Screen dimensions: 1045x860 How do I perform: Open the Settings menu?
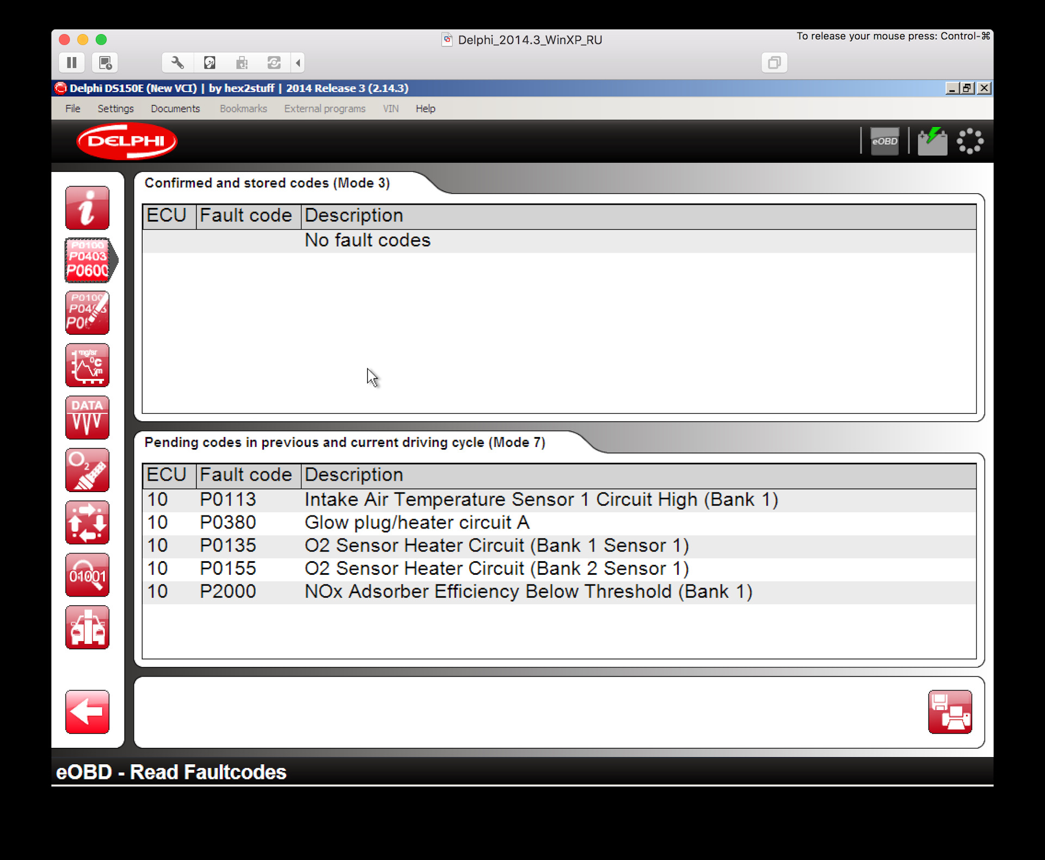click(115, 109)
